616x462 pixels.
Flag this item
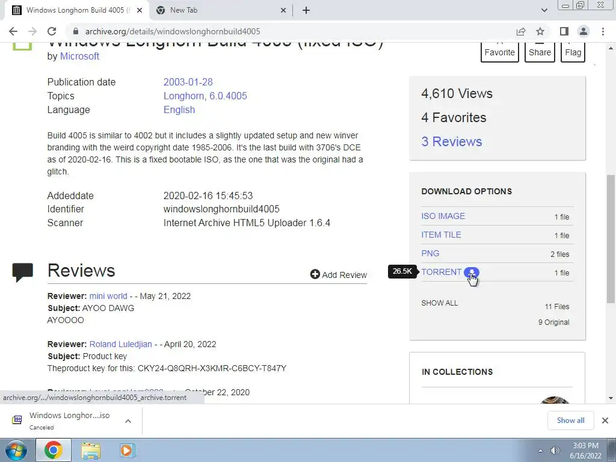tap(573, 52)
